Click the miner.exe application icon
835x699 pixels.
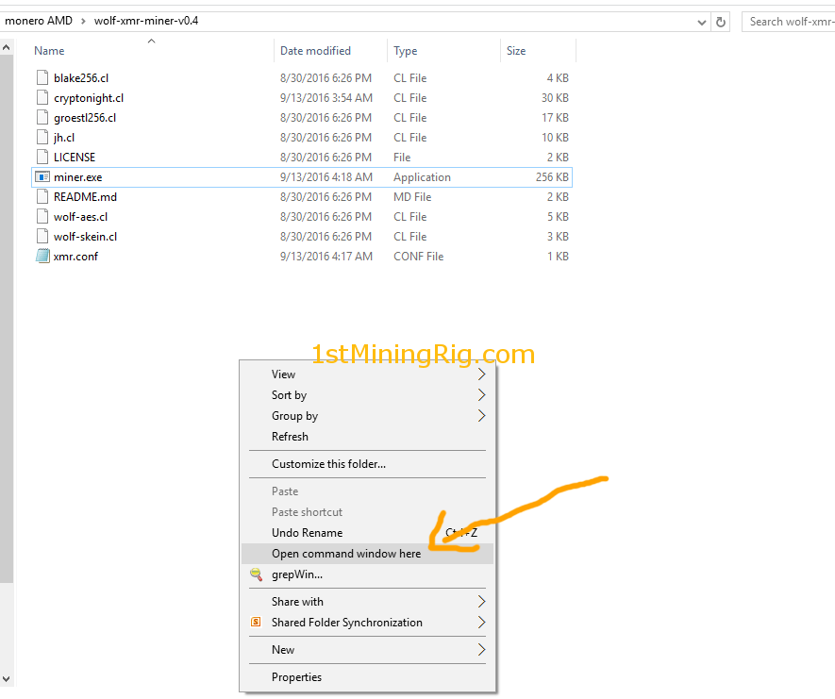[42, 176]
